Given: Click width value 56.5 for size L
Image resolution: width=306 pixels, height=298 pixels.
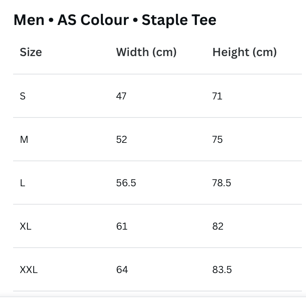Looking at the screenshot, I should coord(126,183).
